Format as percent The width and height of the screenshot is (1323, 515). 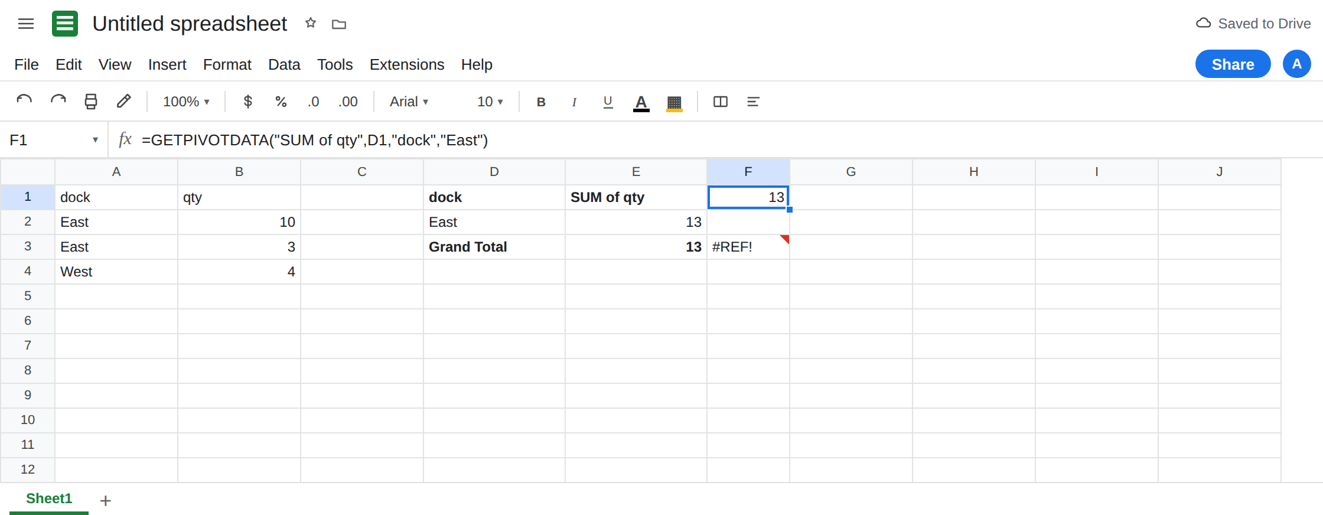tap(281, 102)
